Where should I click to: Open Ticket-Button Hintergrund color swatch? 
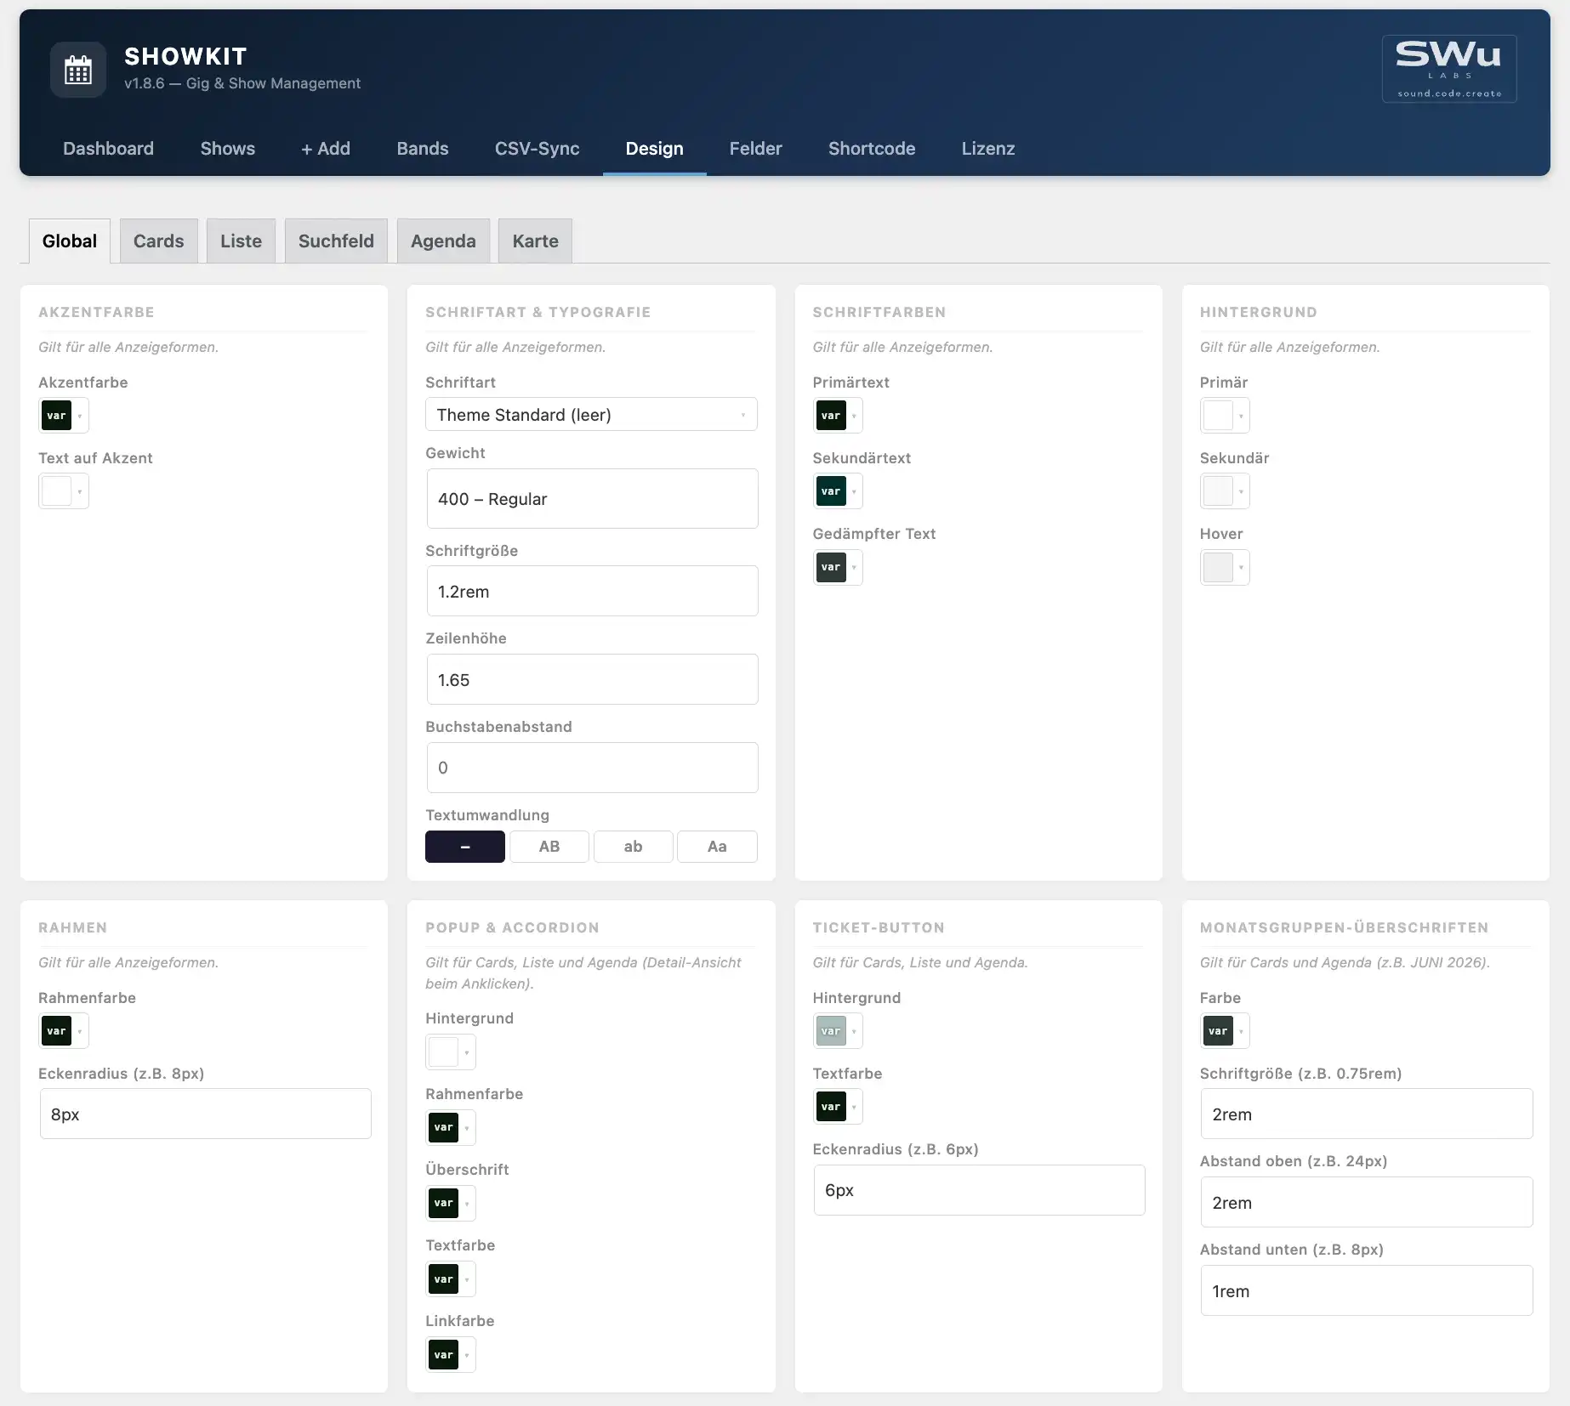(838, 1031)
